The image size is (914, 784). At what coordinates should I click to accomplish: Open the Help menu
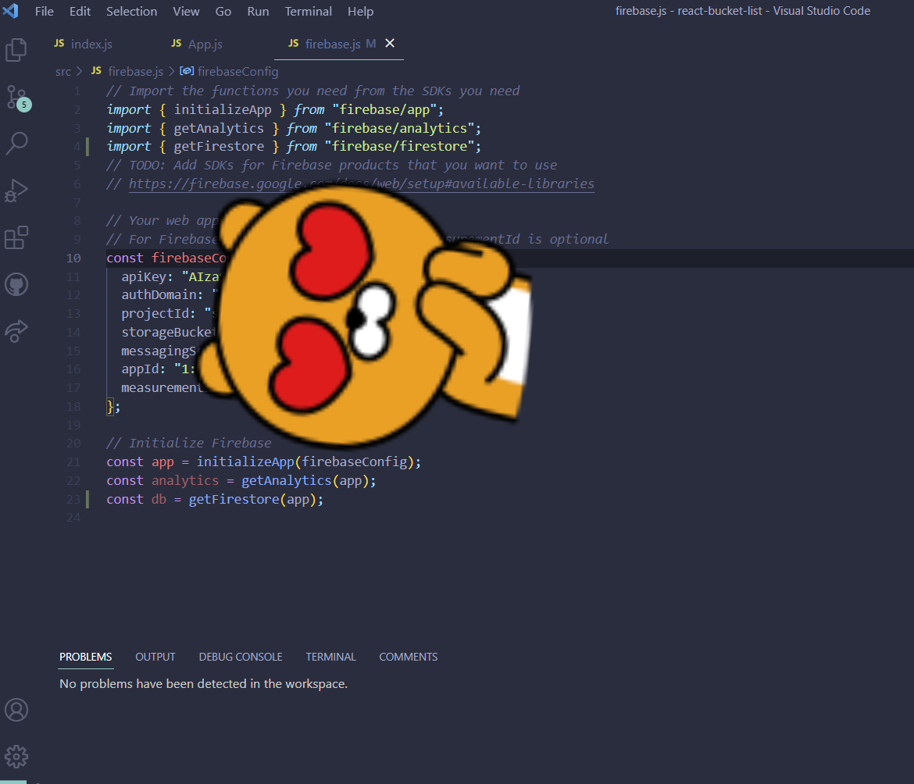360,11
